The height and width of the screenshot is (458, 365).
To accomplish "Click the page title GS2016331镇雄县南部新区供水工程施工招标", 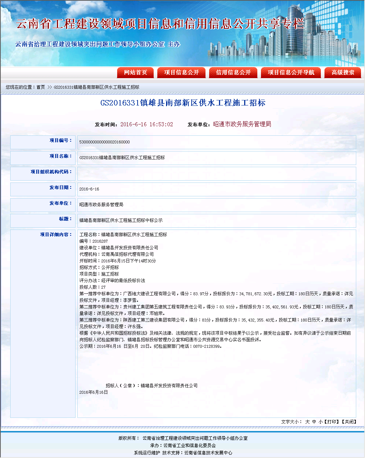I will (x=183, y=103).
